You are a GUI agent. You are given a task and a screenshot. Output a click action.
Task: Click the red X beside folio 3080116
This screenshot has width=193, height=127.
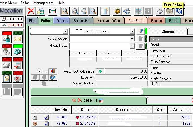point(80,100)
